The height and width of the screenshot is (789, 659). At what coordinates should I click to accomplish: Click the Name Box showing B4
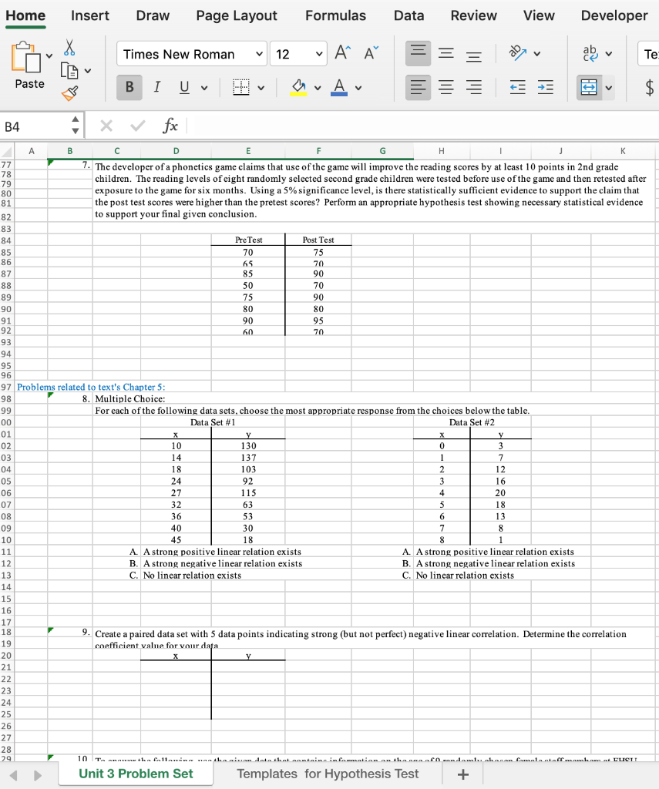32,125
